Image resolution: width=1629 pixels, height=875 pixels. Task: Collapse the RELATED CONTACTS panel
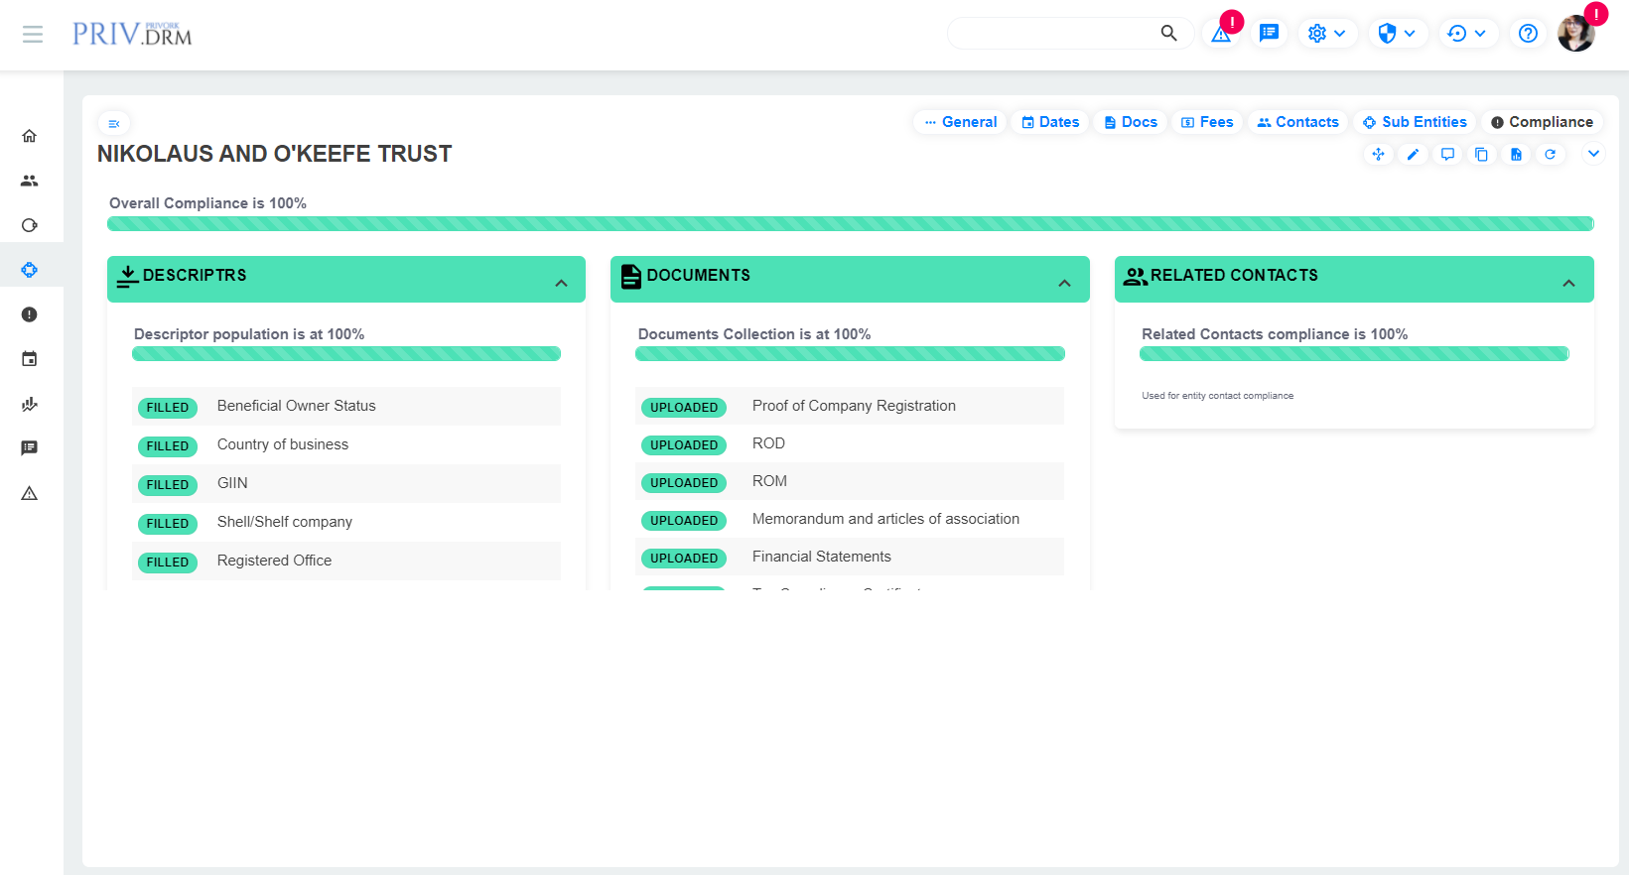tap(1568, 283)
